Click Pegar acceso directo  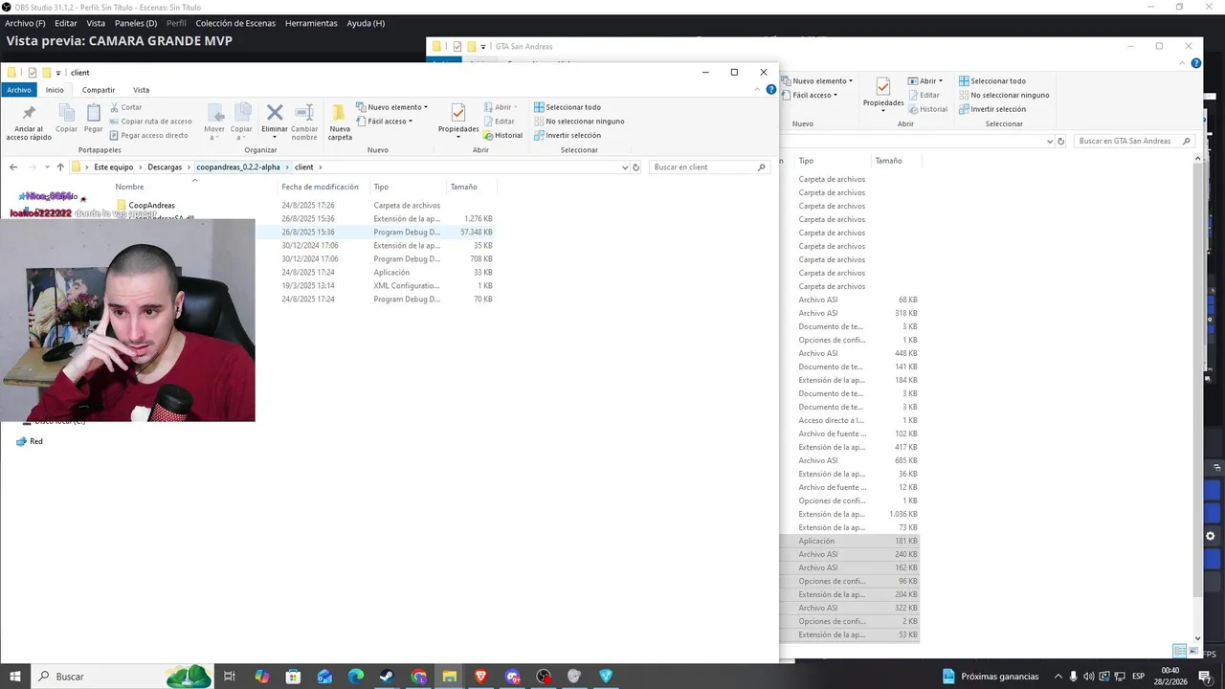click(148, 135)
